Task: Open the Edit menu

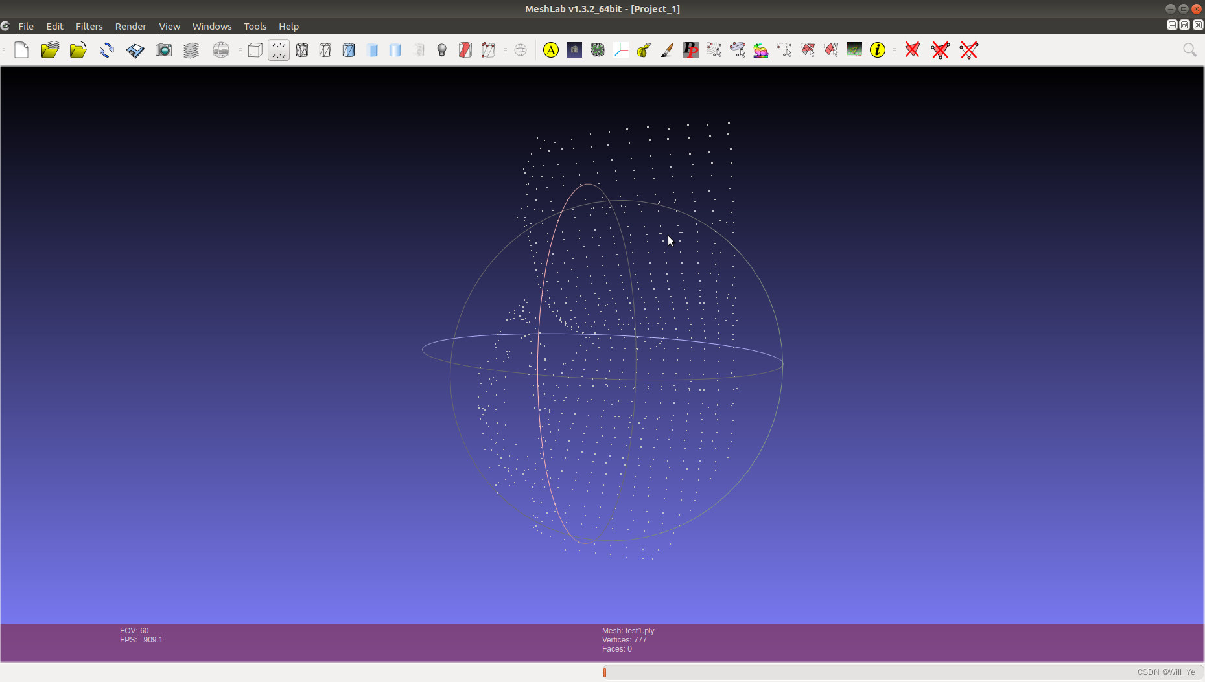Action: tap(54, 27)
